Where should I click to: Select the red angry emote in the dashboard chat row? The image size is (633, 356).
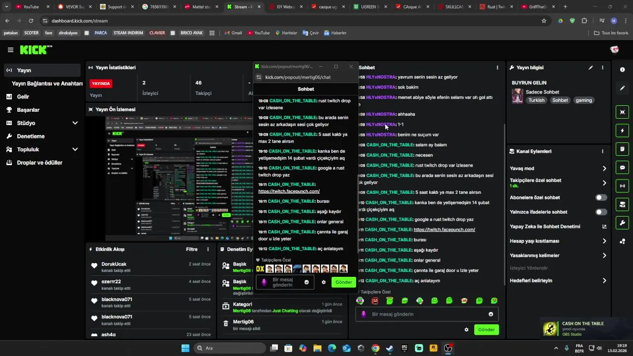375,301
